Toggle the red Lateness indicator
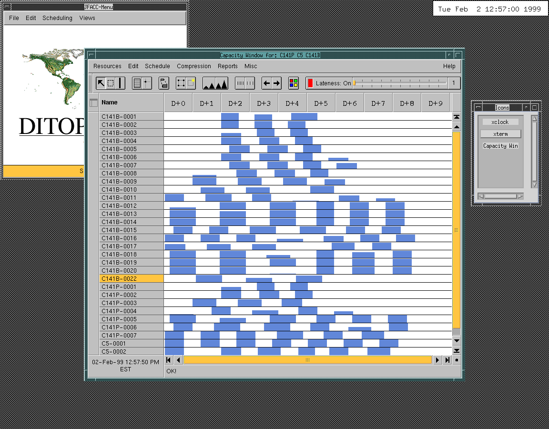 point(310,83)
